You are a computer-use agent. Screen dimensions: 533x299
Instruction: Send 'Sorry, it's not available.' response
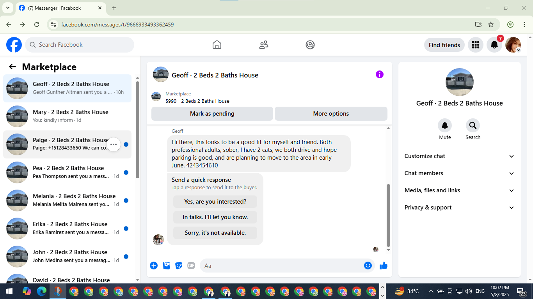point(215,233)
